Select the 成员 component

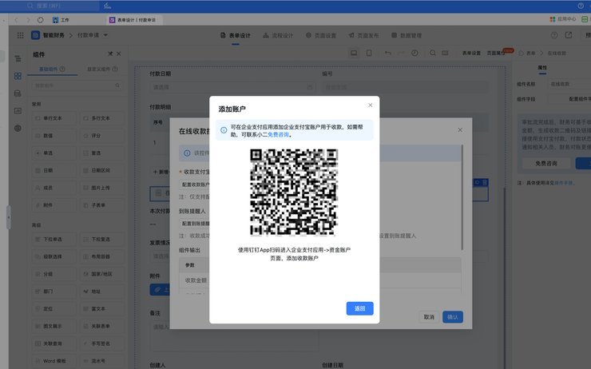point(54,188)
